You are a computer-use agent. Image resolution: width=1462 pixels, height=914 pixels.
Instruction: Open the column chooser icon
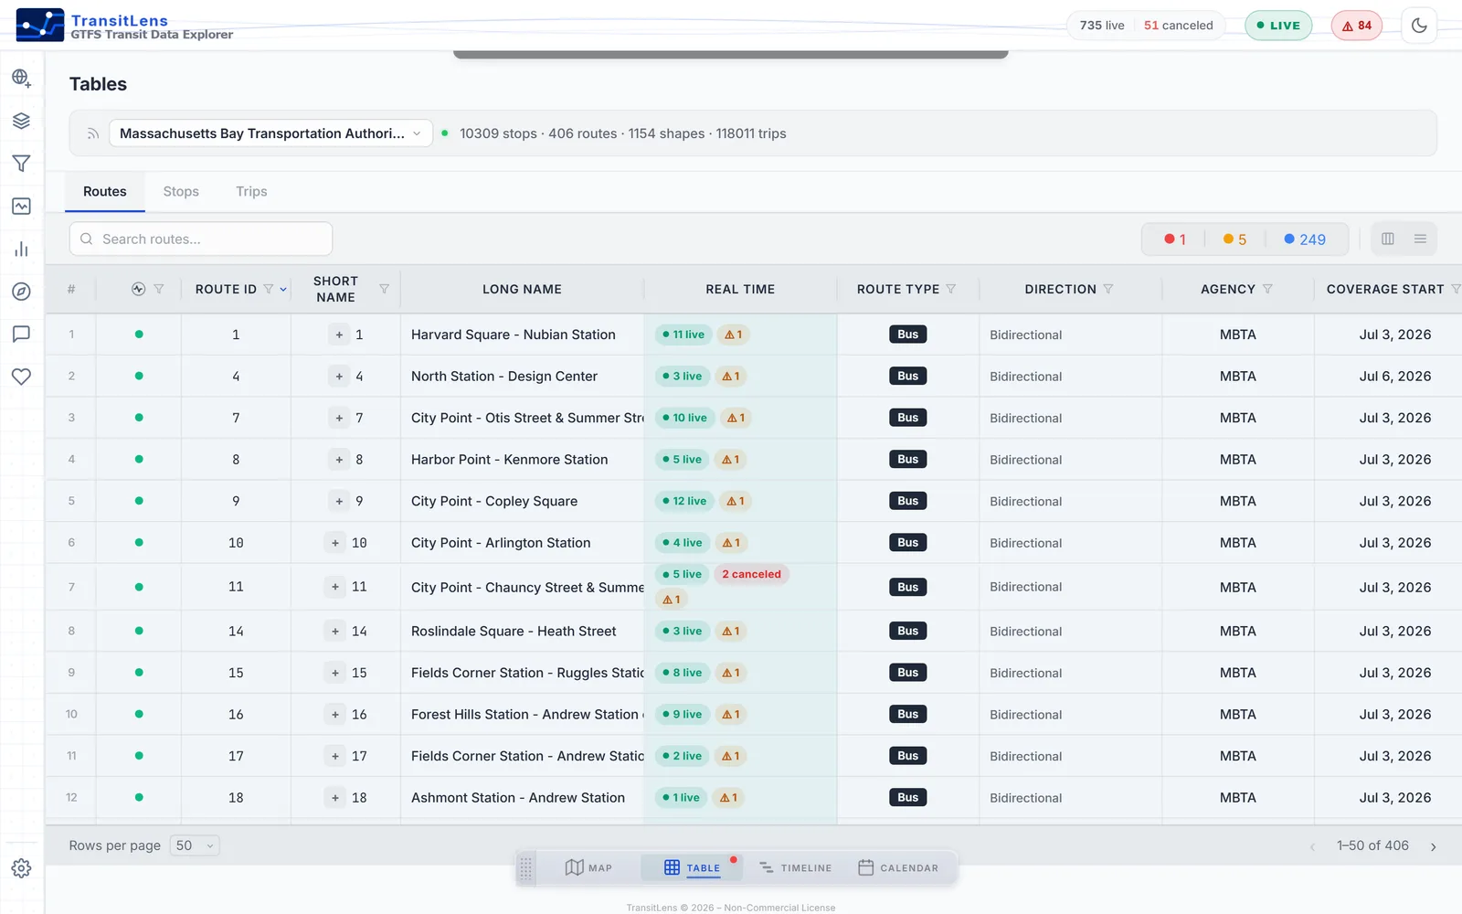[1388, 239]
